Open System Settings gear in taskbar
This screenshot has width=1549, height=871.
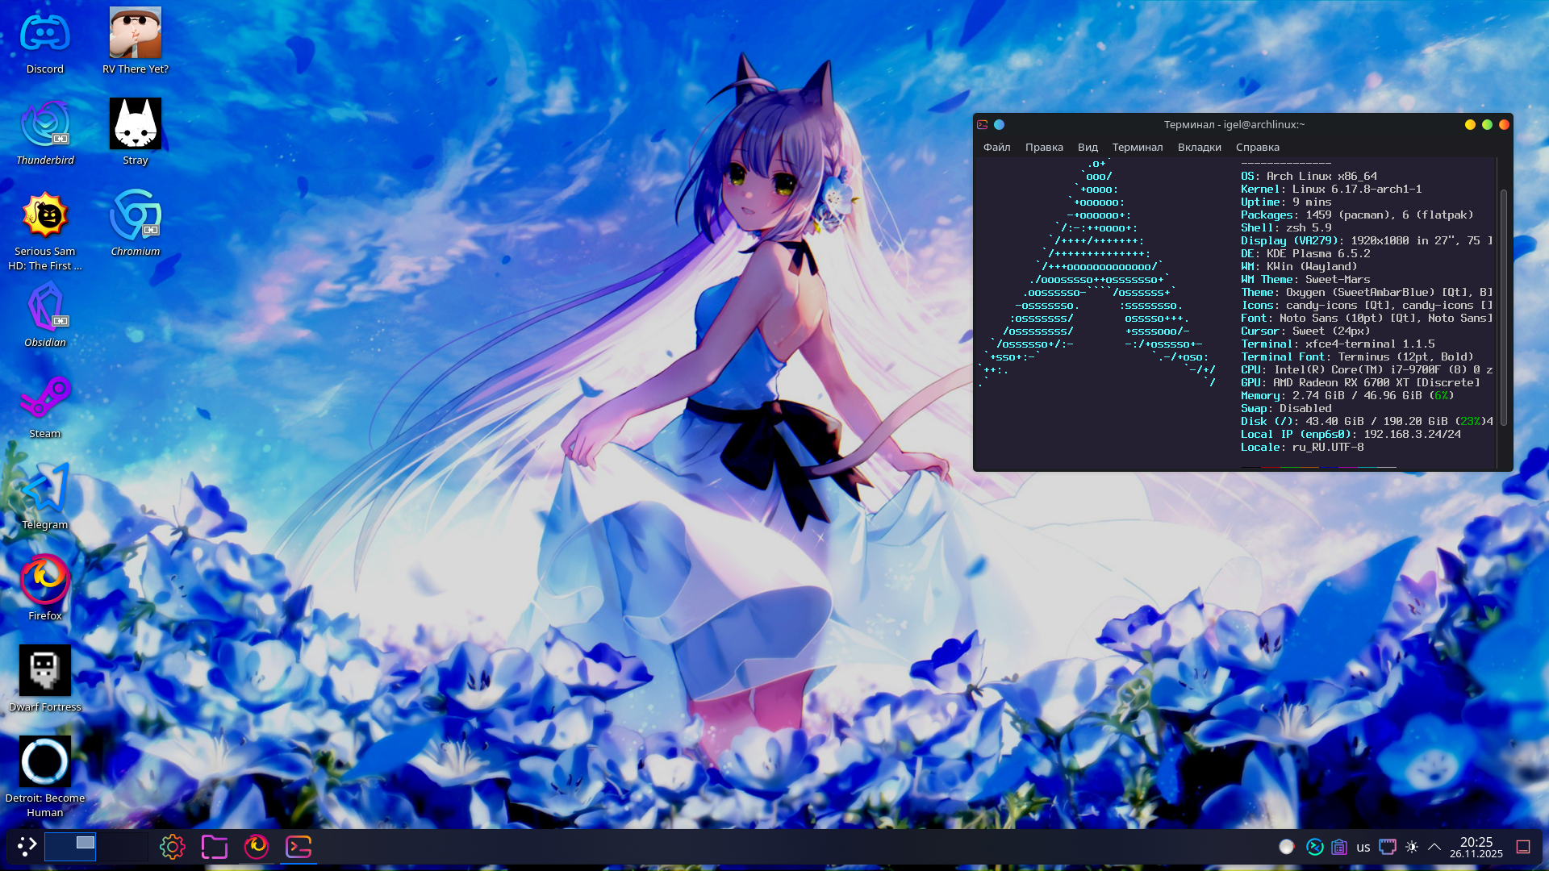click(x=173, y=847)
